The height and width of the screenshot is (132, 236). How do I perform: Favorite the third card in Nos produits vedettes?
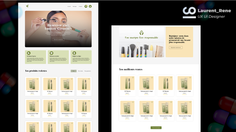[x=72, y=79]
